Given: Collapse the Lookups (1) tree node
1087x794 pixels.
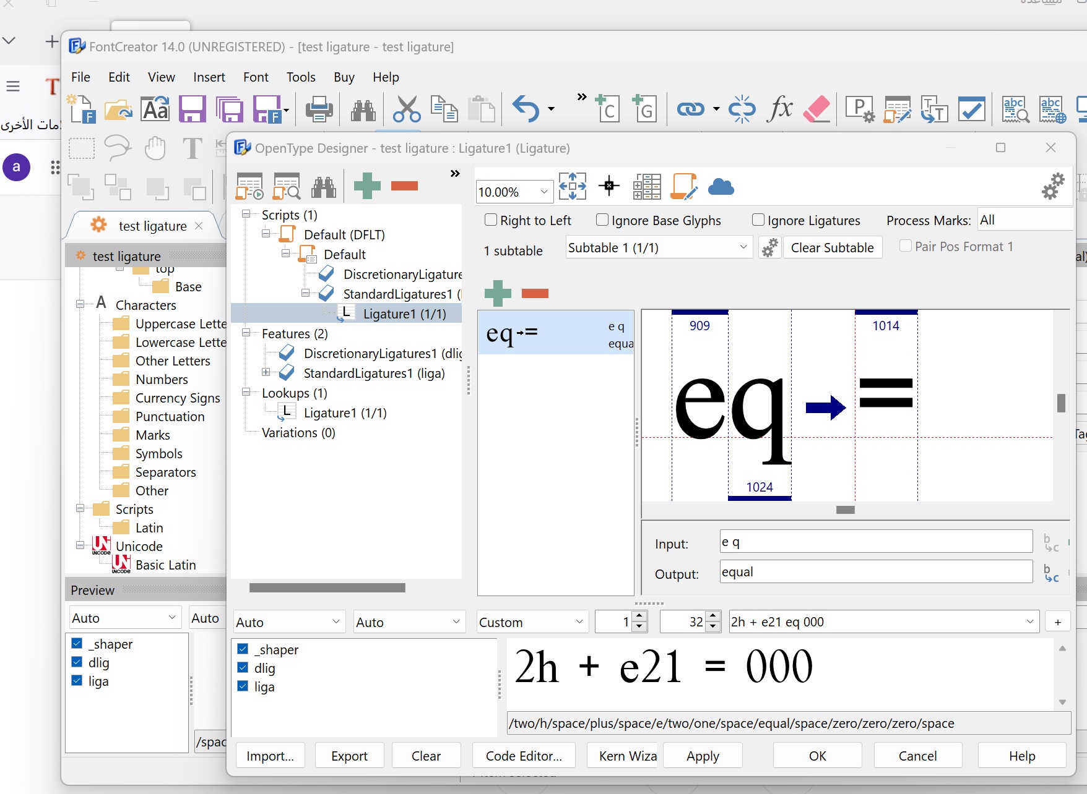Looking at the screenshot, I should pos(246,392).
